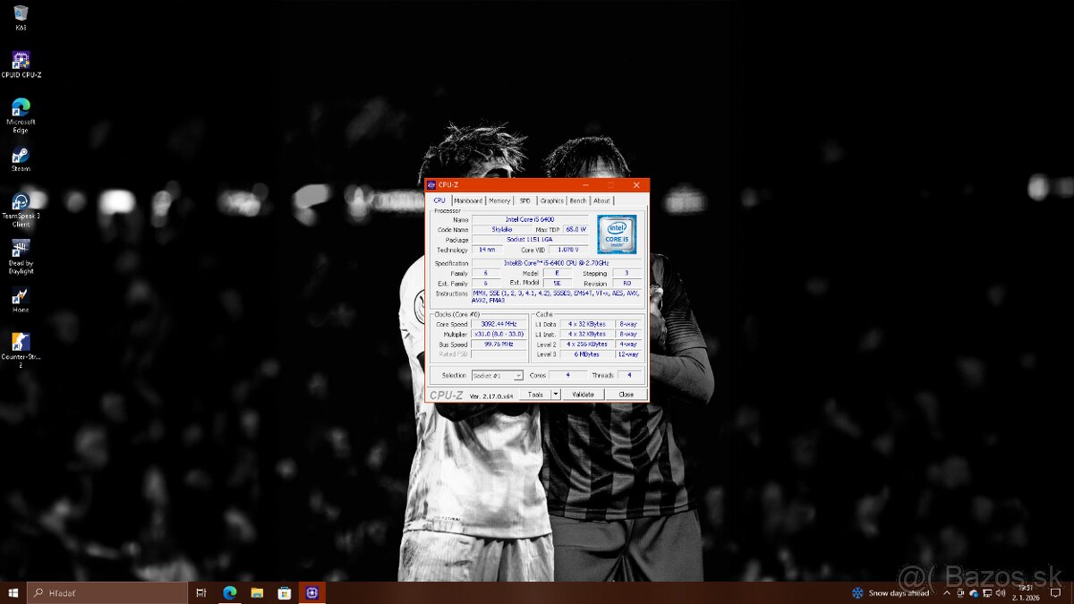The image size is (1074, 604).
Task: Open Microsoft Store from the taskbar
Action: 285,592
